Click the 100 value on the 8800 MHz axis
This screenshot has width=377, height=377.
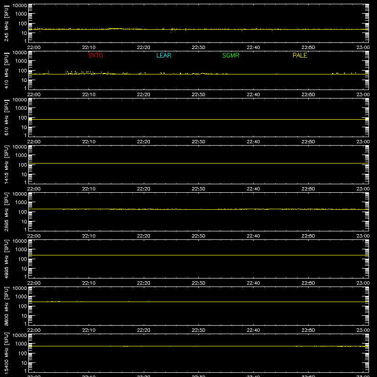(x=23, y=306)
